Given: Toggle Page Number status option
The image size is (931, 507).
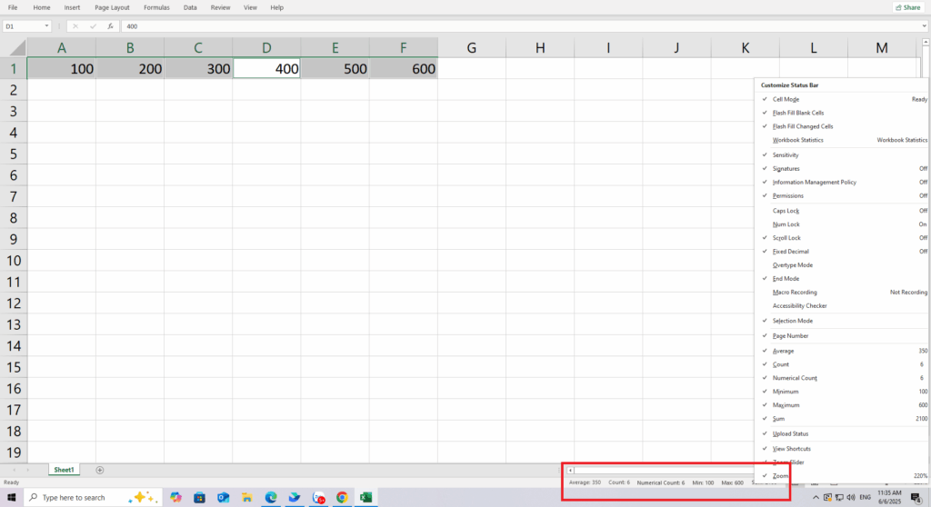Looking at the screenshot, I should (844, 336).
